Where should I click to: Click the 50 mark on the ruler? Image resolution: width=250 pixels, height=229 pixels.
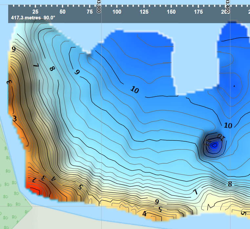click(x=63, y=11)
